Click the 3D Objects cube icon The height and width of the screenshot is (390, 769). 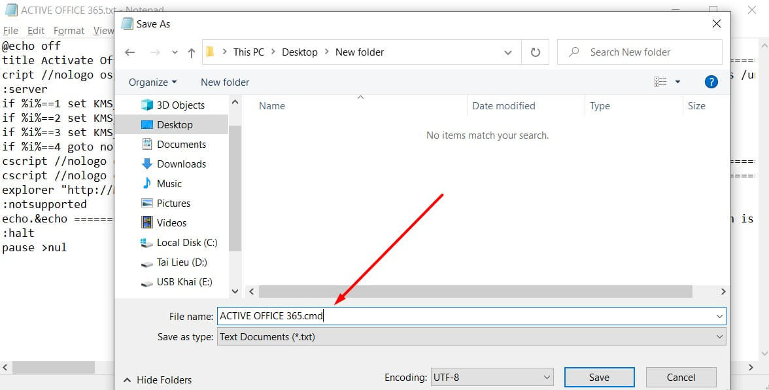click(x=147, y=105)
